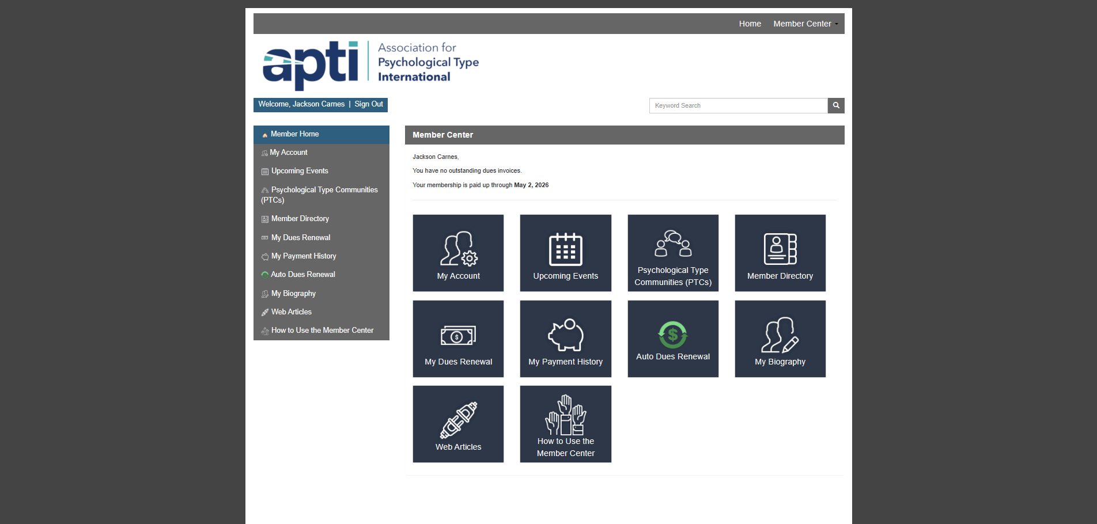This screenshot has width=1097, height=524.
Task: Go to Auto Dues Renewal in sidebar
Action: (x=303, y=275)
